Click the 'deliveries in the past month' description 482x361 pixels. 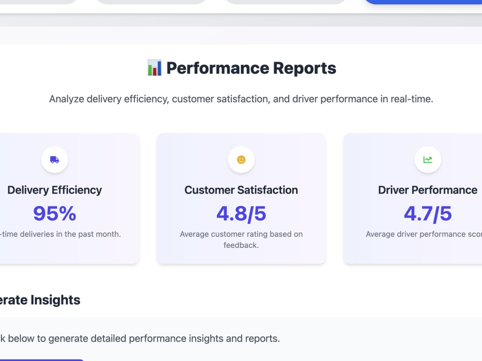(x=60, y=234)
